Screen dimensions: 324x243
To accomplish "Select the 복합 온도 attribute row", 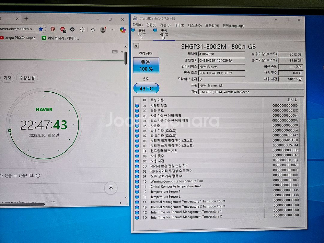I will pyautogui.click(x=159, y=111).
